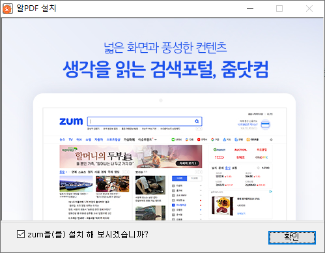Minimize the 알PDF 설치 window
Image resolution: width=325 pixels, height=253 pixels.
point(250,8)
